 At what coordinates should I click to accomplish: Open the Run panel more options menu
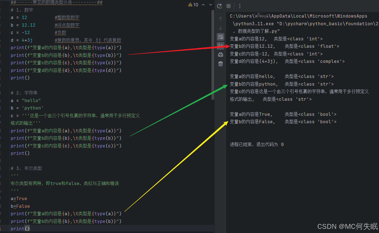click(240, 6)
